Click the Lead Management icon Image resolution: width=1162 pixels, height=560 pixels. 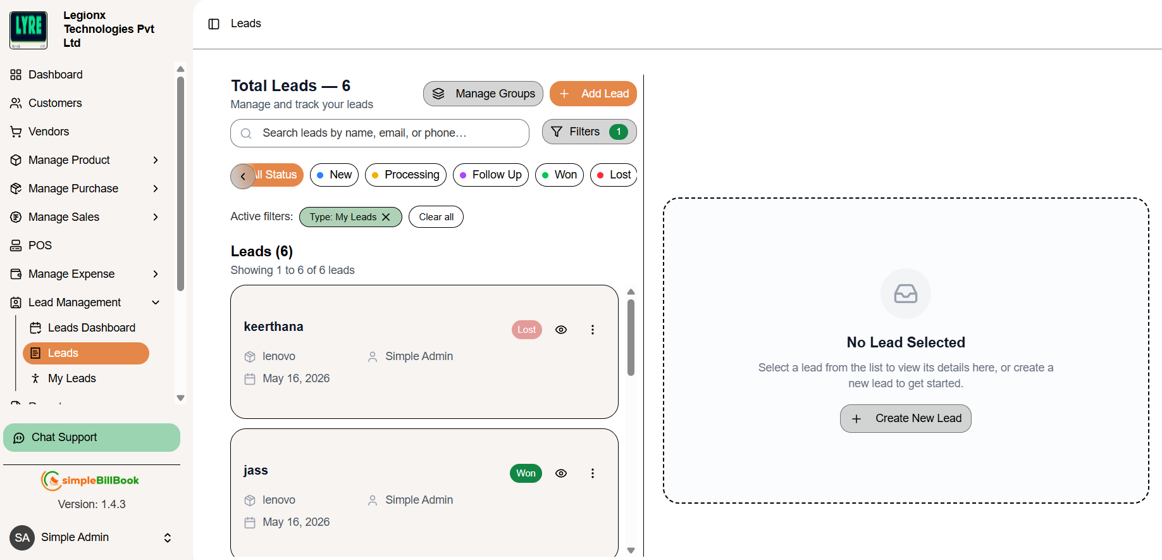coord(16,302)
